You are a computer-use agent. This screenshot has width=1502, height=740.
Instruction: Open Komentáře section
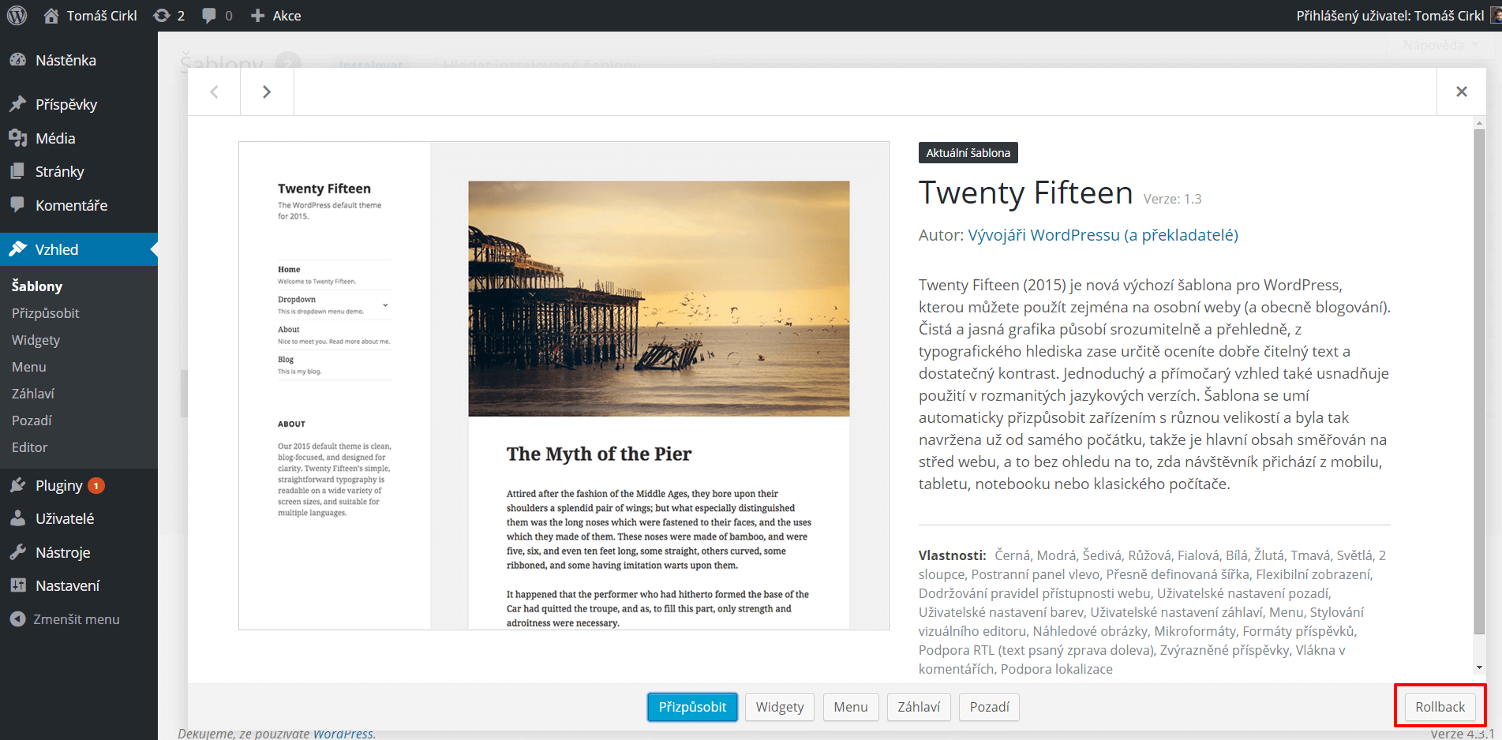pyautogui.click(x=79, y=205)
